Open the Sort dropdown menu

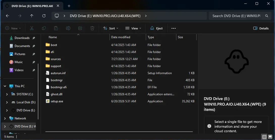111,28
